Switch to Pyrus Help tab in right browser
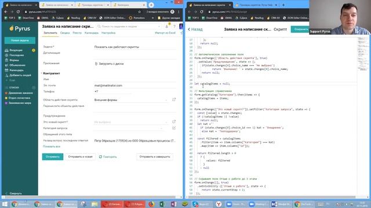The image size is (371, 208). click(x=256, y=5)
